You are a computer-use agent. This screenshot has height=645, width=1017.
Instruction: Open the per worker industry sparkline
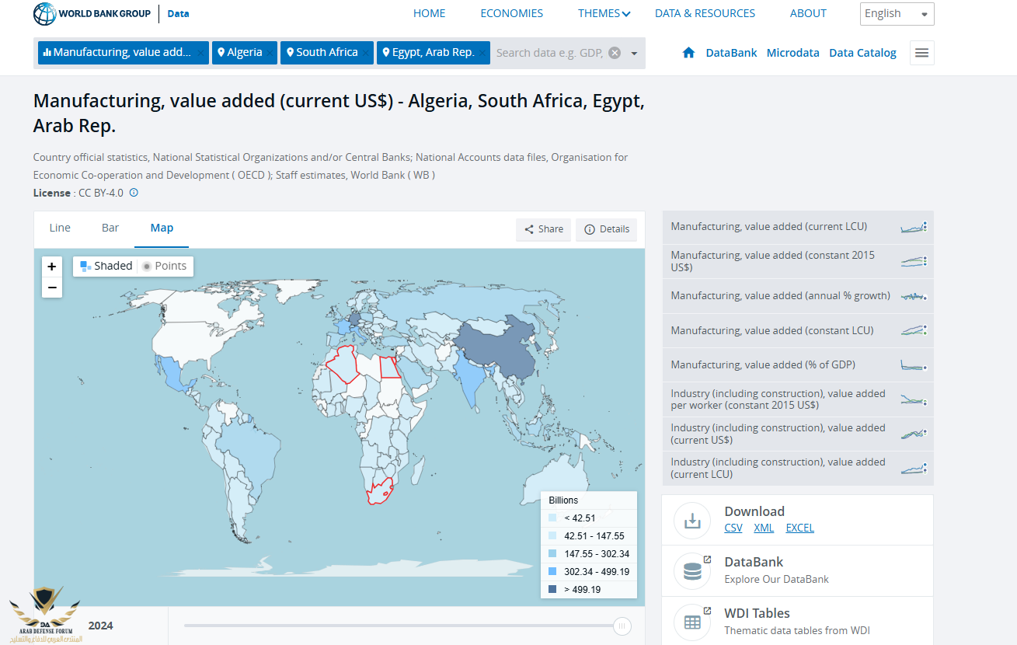coord(914,399)
